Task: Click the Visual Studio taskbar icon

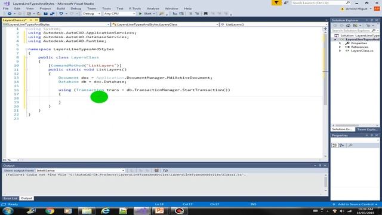Action: tap(142, 211)
